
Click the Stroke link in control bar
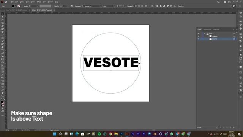coord(26,6)
